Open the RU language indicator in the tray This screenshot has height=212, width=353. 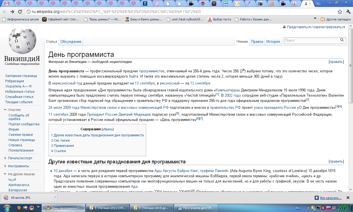298,208
